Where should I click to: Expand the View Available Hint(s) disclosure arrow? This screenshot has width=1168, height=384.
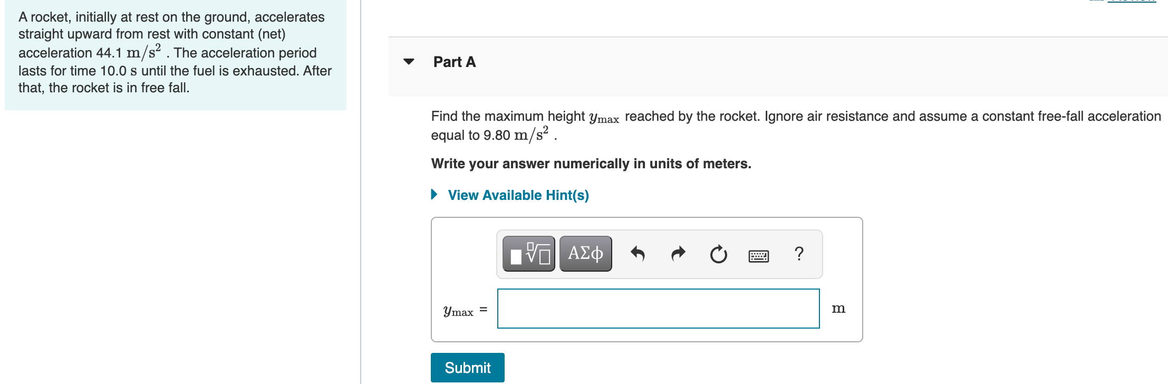434,194
